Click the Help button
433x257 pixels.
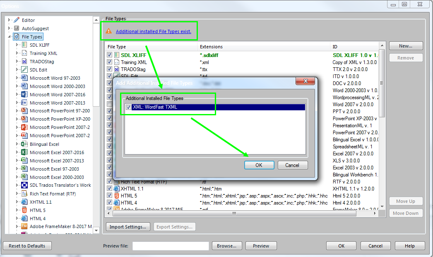click(x=410, y=246)
